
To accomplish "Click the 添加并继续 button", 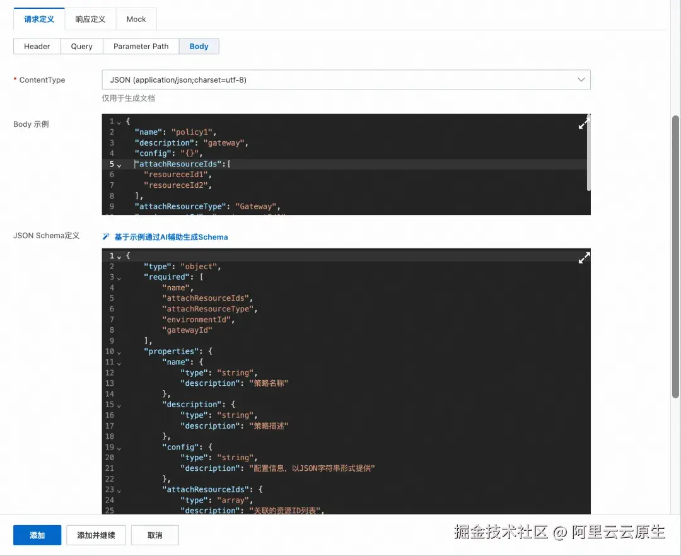I will click(96, 535).
